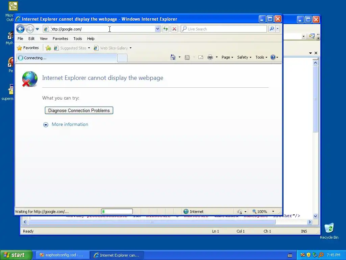Click the More information link text
Viewport: 346px width, 260px height.
70,125
